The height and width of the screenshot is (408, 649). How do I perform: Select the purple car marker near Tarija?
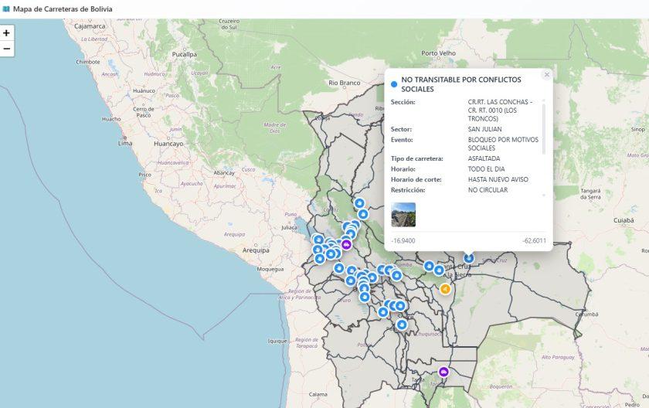pyautogui.click(x=443, y=372)
